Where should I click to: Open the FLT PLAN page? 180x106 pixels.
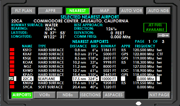[23, 11]
